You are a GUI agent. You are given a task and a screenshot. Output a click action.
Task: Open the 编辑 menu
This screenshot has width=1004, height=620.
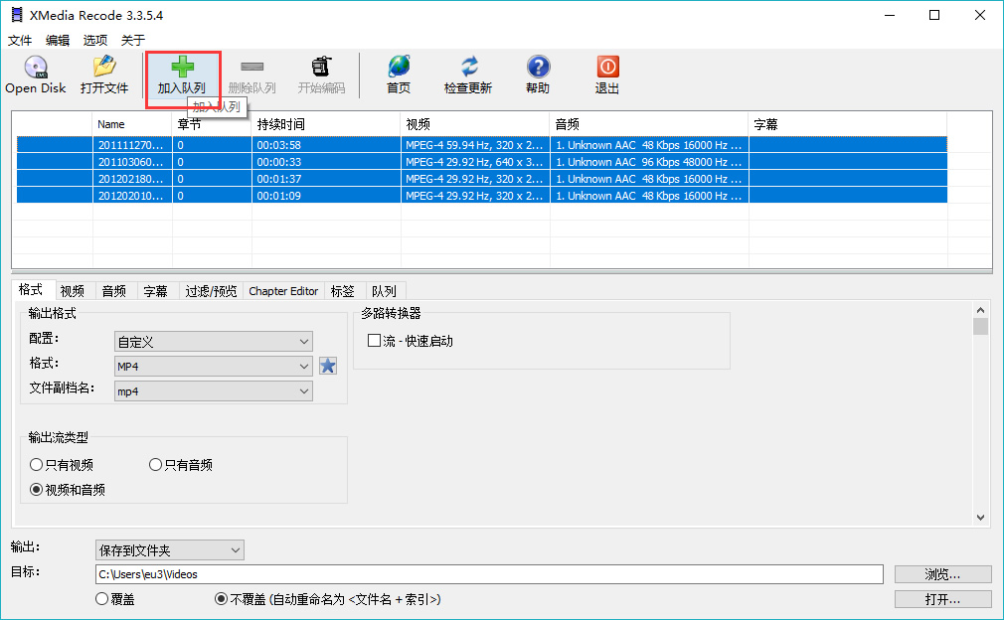[x=58, y=41]
